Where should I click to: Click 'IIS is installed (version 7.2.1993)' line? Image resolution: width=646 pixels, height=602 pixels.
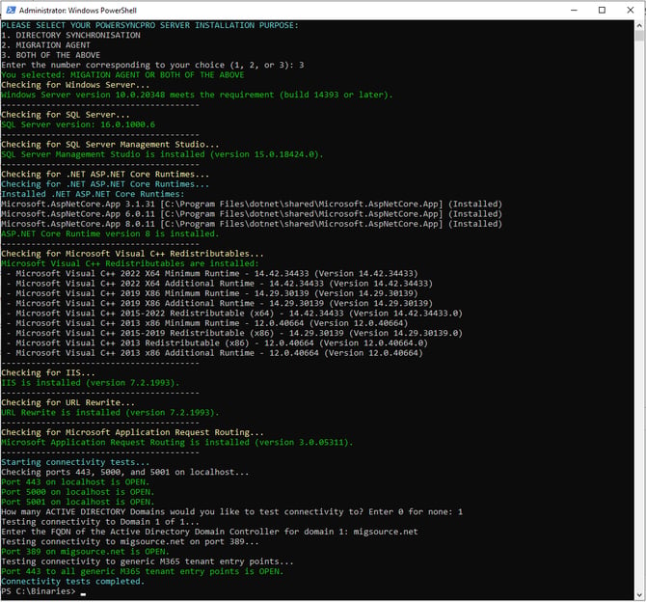point(91,382)
